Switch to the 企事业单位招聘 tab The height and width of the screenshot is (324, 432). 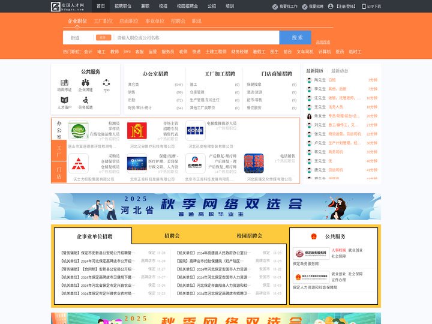click(94, 236)
